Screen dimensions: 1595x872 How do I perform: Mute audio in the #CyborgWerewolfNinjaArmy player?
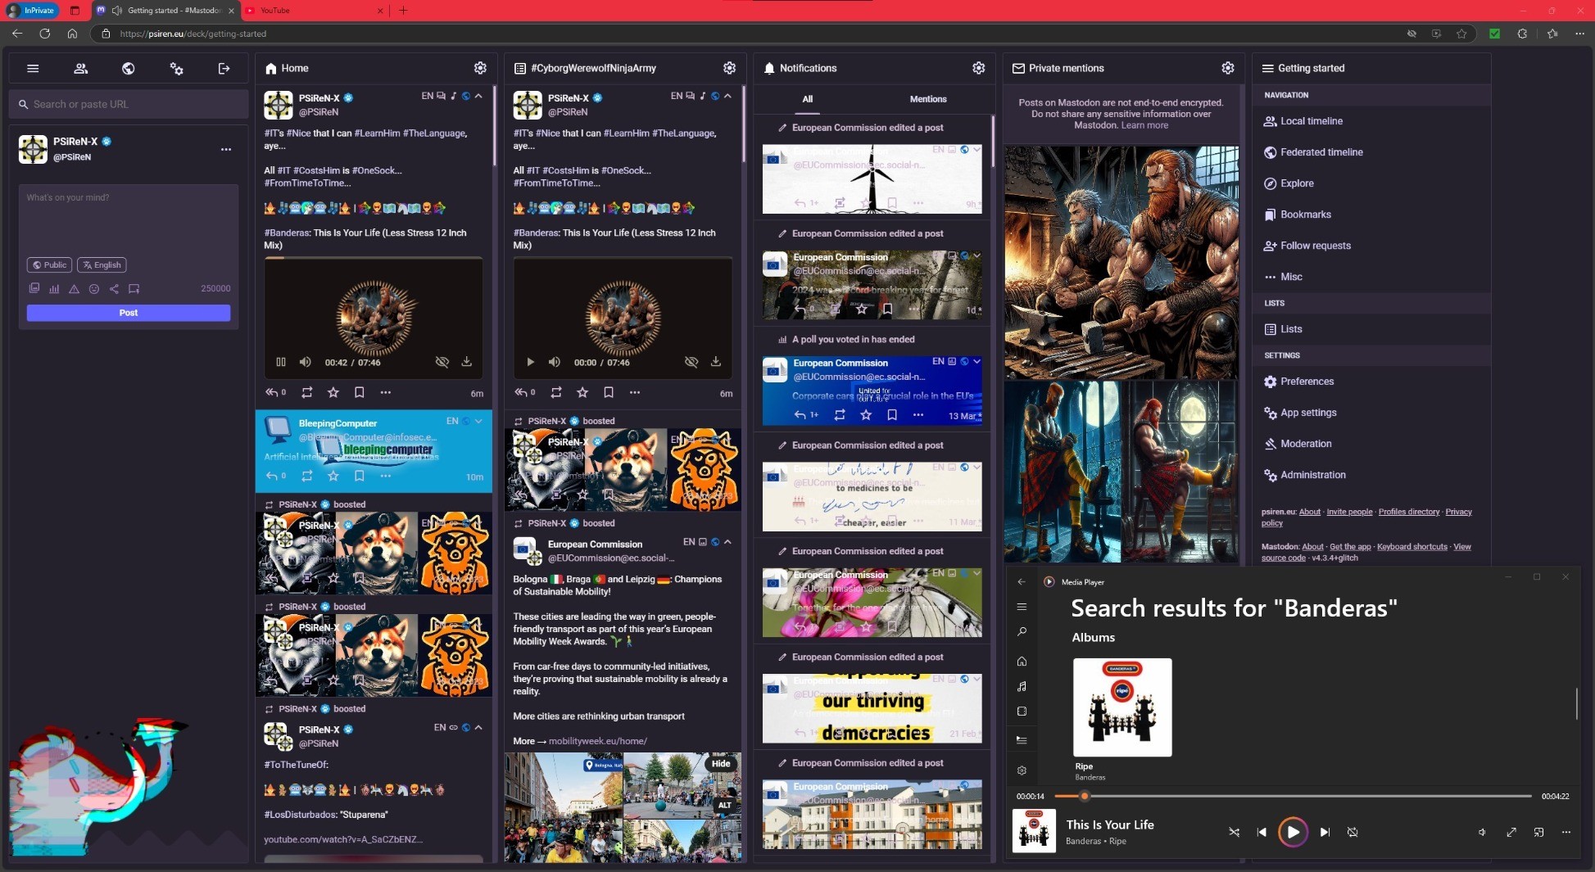[x=555, y=362]
